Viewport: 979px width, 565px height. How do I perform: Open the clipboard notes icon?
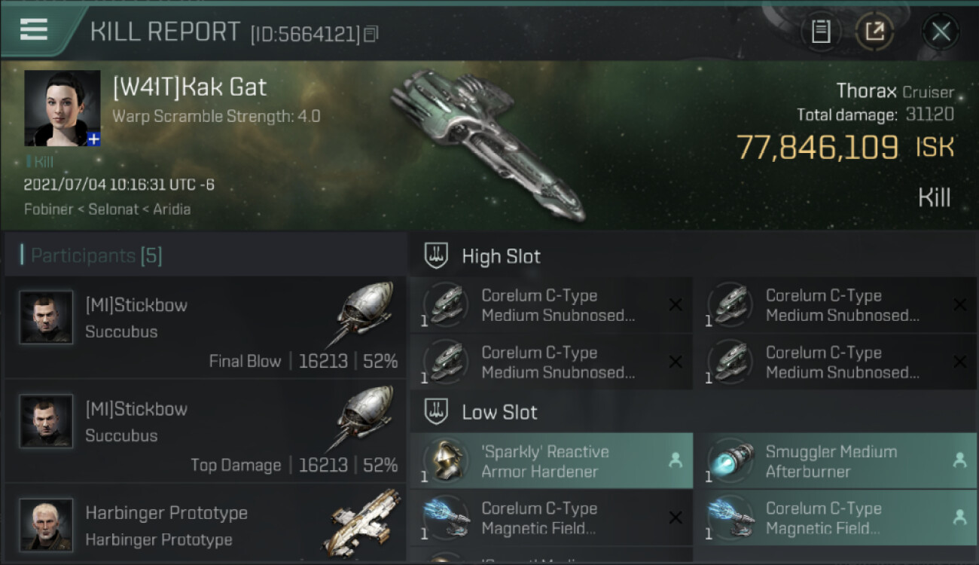(821, 32)
